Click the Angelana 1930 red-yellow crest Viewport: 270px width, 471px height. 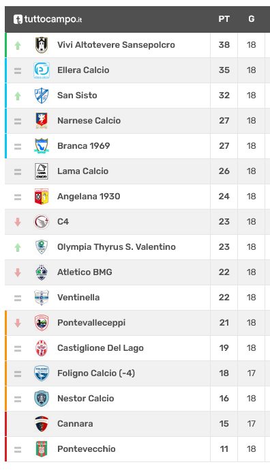coord(42,197)
